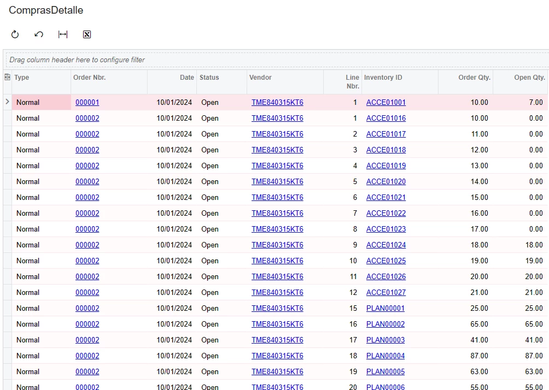
Task: Fit grid columns to screen width
Action: click(x=62, y=34)
